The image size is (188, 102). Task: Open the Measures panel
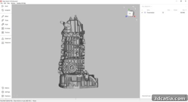[x=6, y=43]
